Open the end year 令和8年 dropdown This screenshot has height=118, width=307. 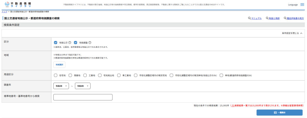[x=83, y=86]
